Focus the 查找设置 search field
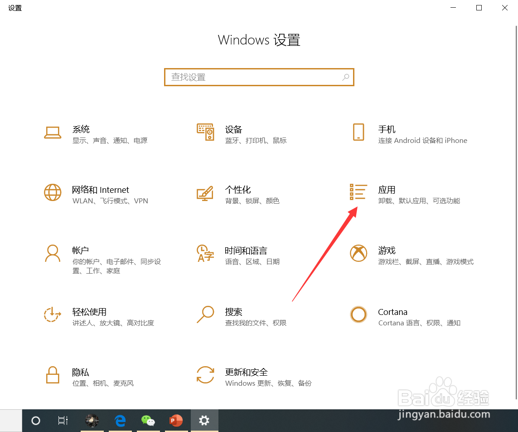Viewport: 518px width, 432px height. coord(259,77)
